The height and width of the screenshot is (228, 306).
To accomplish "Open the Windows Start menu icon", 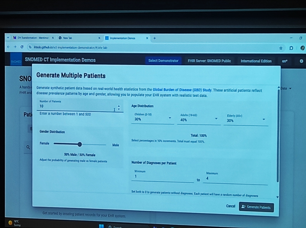I will point(101,226).
